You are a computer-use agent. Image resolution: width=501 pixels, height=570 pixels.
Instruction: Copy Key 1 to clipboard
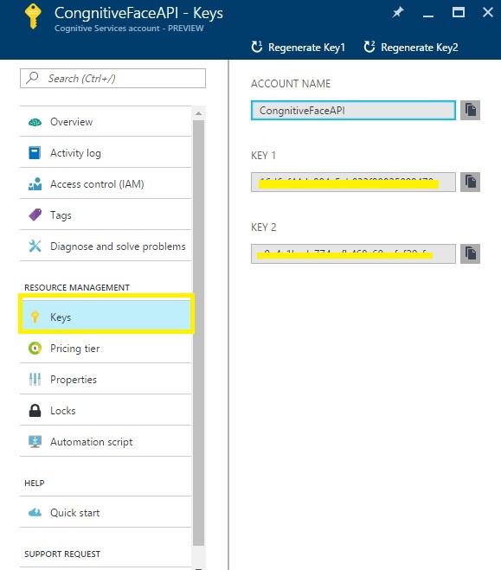[x=470, y=182]
